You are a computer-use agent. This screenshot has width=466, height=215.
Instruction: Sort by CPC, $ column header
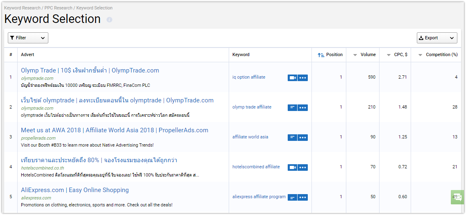click(x=397, y=54)
